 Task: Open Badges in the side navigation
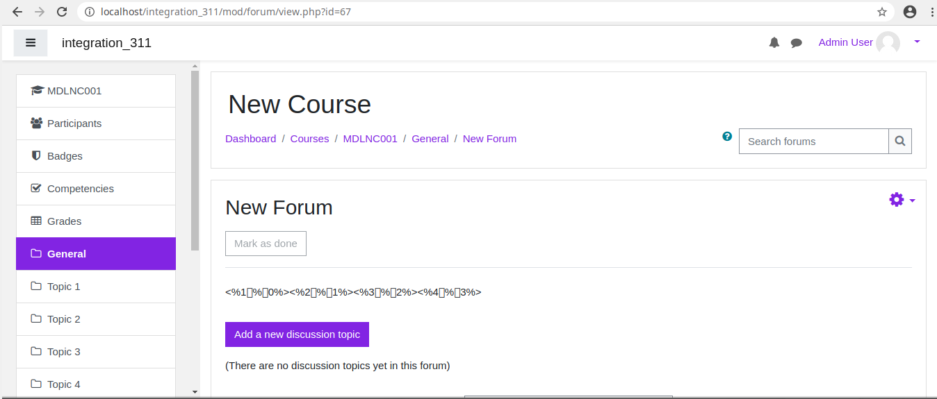(96, 156)
